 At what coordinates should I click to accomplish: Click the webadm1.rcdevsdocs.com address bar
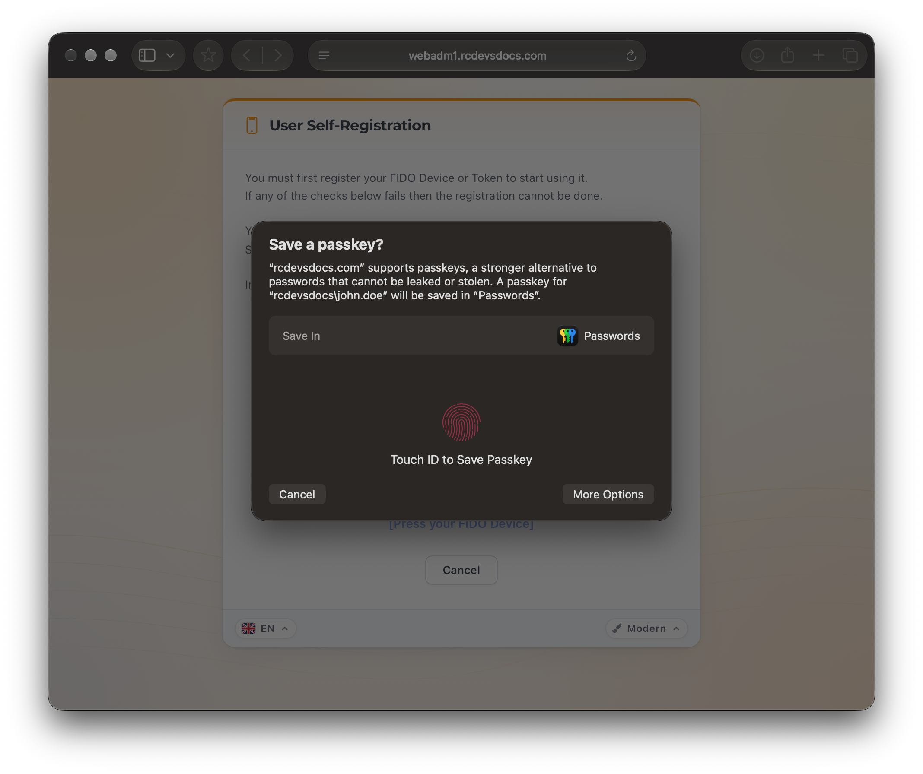[x=477, y=55]
